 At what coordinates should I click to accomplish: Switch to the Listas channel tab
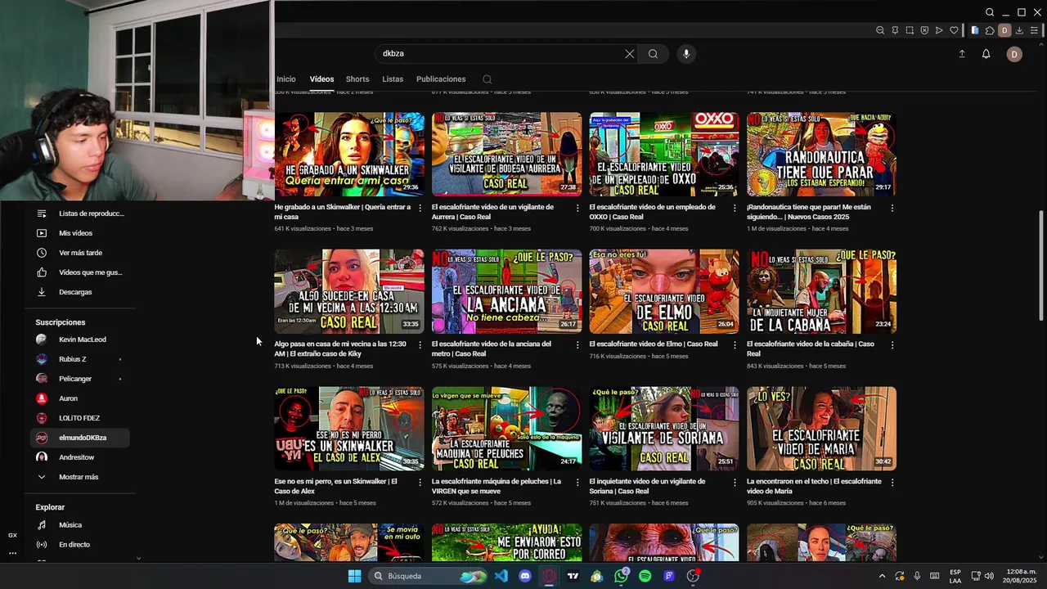[x=393, y=79]
